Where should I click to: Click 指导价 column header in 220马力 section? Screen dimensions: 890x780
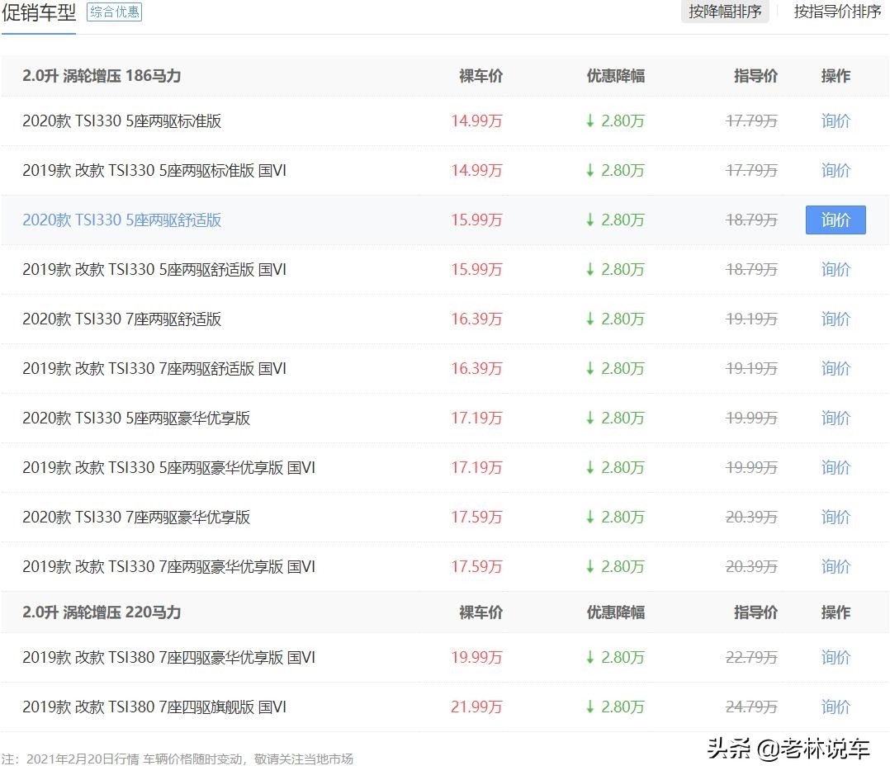pyautogui.click(x=755, y=612)
